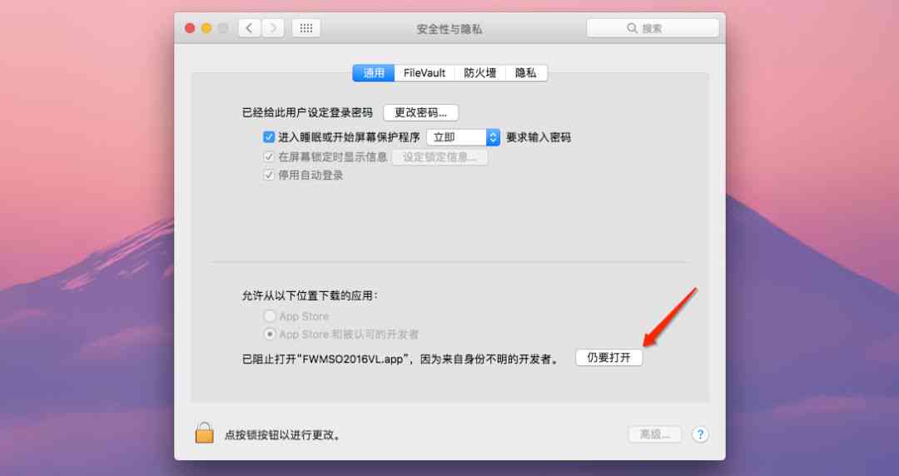Screen dimensions: 899x476
Task: Switch to the 防火墙 tab
Action: pyautogui.click(x=480, y=73)
